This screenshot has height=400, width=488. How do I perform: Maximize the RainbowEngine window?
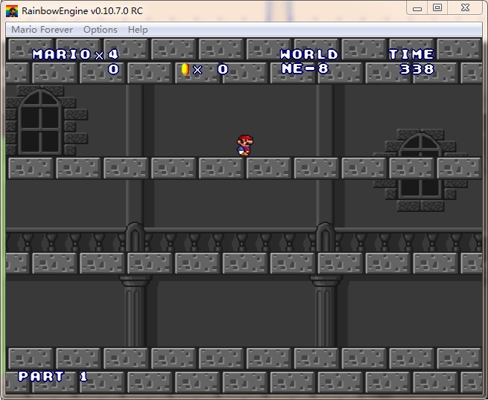tap(437, 8)
